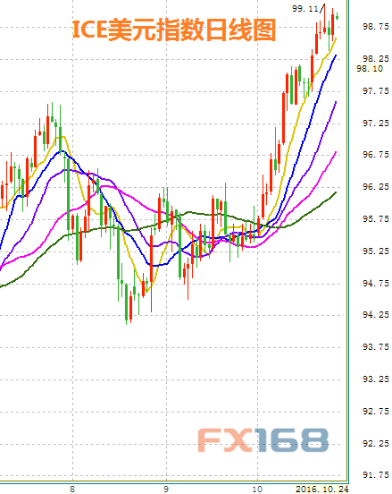Image resolution: width=392 pixels, height=494 pixels.
Task: Click the 97.75 price axis label
Action: tap(376, 91)
